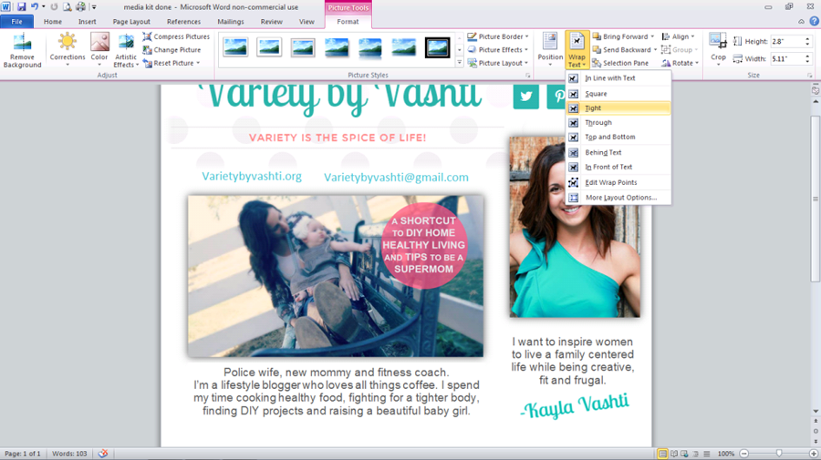Expand the Picture Effects dropdown
The image size is (821, 460).
[527, 50]
